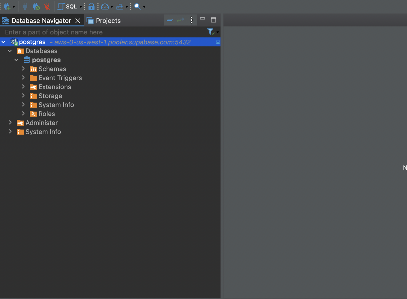Expand the Schemas folder
The image size is (407, 299).
pos(23,69)
